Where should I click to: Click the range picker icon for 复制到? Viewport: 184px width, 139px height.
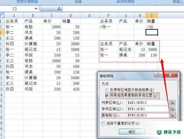[172, 115]
